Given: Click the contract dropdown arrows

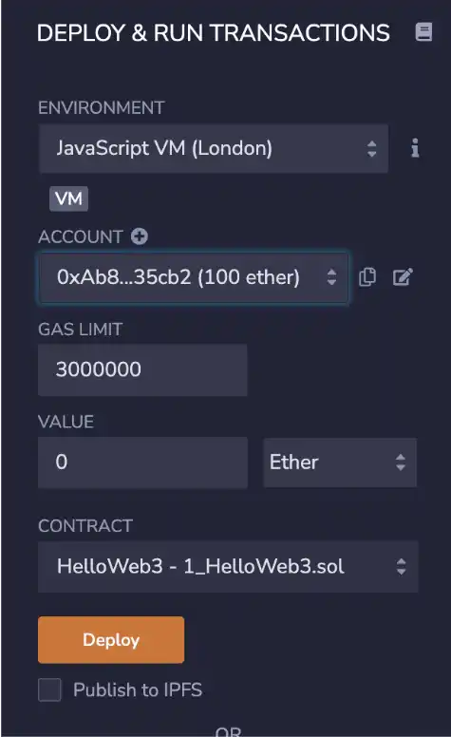Looking at the screenshot, I should click(401, 566).
